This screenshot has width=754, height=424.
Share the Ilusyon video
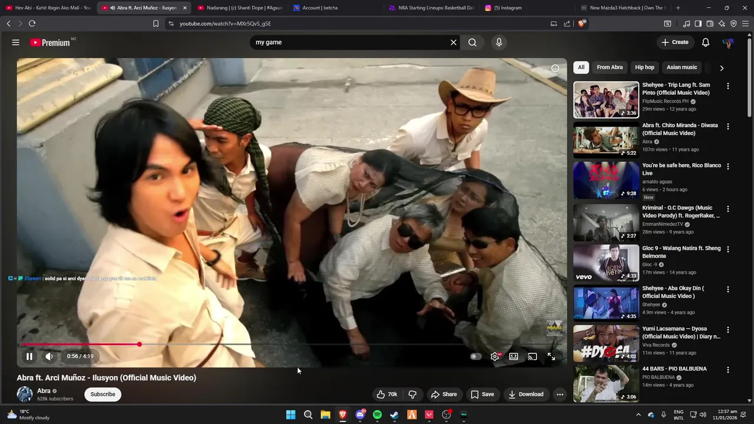(444, 395)
